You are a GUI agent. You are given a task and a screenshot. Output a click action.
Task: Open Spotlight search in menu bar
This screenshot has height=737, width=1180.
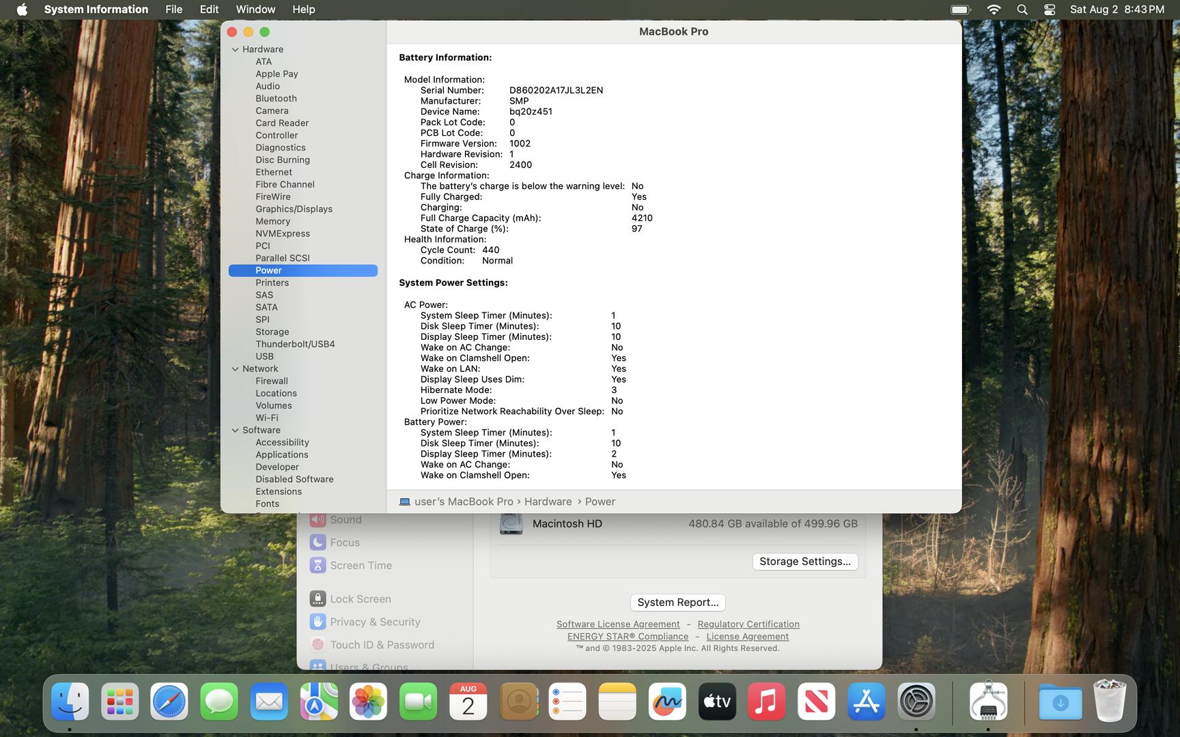(x=1022, y=10)
